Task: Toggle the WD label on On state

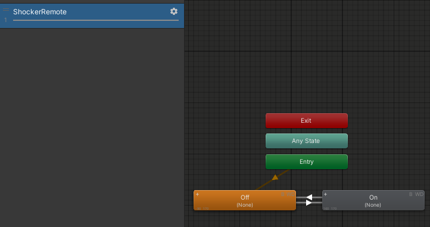Action: click(x=419, y=194)
